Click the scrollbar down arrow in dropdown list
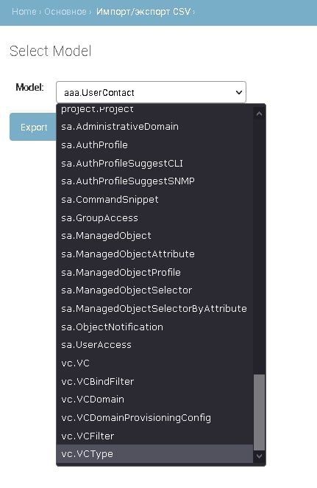 [x=259, y=456]
